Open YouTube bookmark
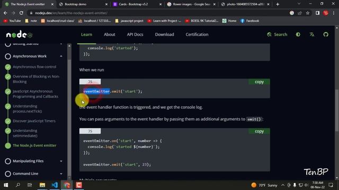The image size is (339, 190). 12,21
